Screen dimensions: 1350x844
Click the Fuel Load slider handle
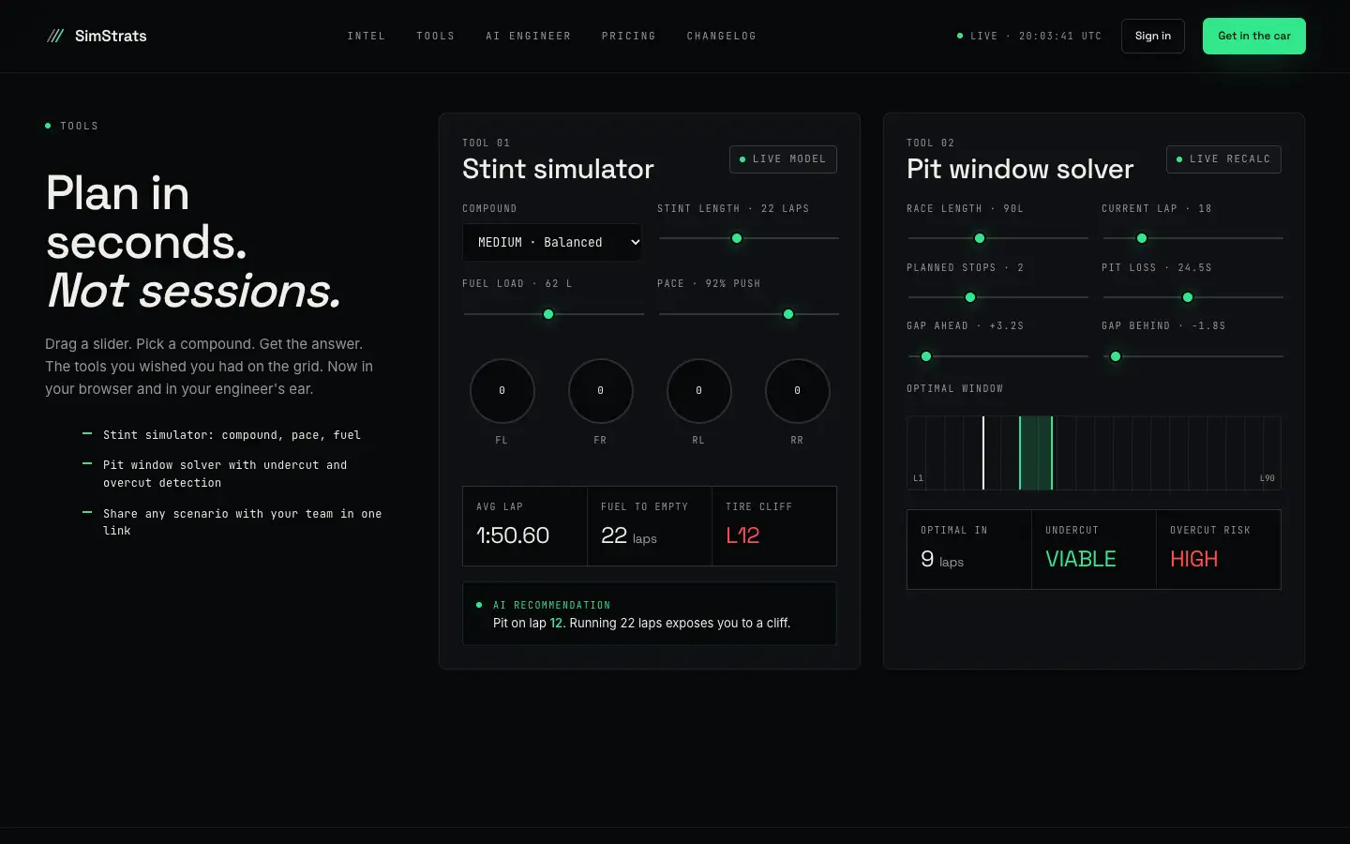tap(548, 314)
